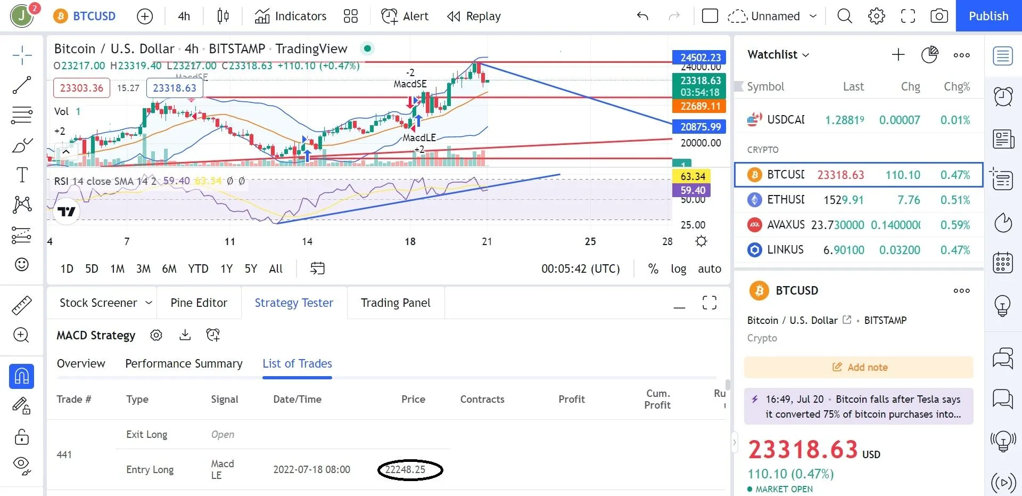Open the Unnamed layout dropdown
The height and width of the screenshot is (496, 1022).
(772, 17)
